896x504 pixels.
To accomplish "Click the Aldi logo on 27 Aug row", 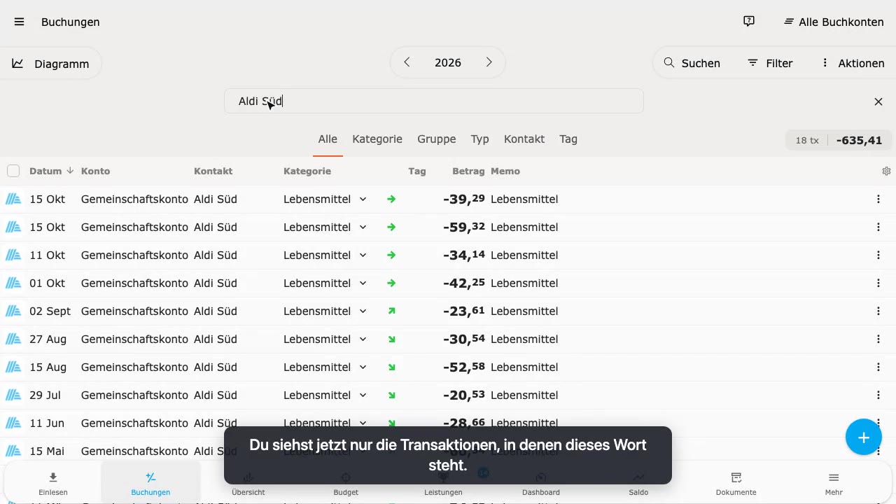I will tap(13, 339).
